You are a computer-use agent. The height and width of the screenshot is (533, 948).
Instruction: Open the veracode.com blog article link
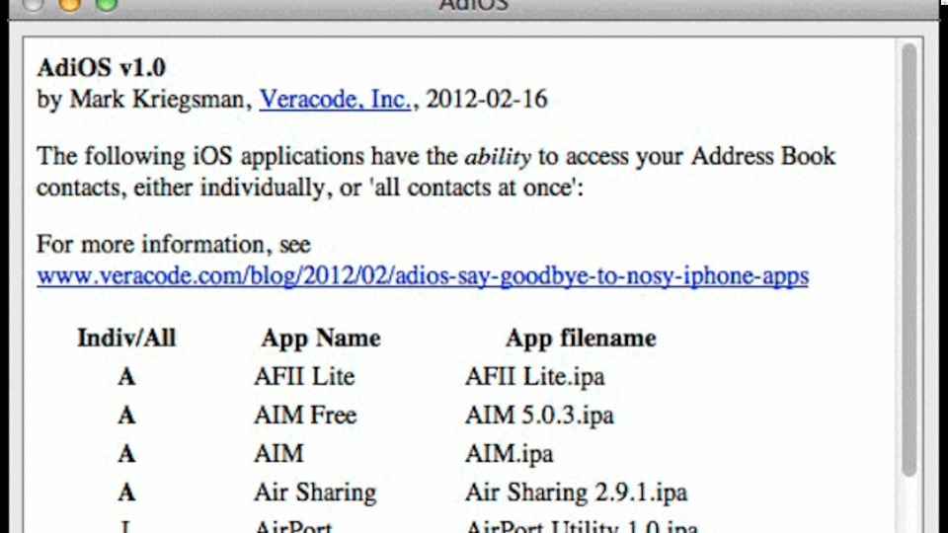(x=423, y=276)
